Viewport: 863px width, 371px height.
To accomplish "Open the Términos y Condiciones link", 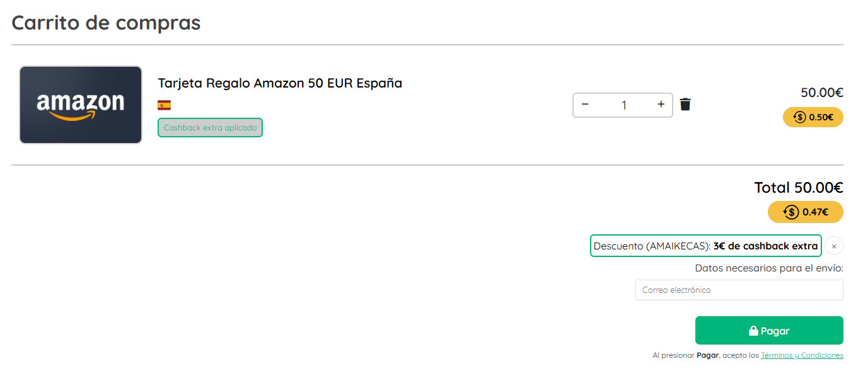I will (x=802, y=355).
